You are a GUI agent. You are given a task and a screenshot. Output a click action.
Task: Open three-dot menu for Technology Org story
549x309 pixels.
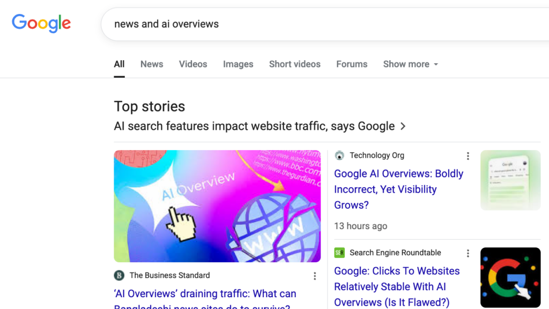[468, 156]
